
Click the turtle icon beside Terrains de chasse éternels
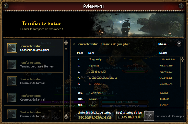[12, 64]
